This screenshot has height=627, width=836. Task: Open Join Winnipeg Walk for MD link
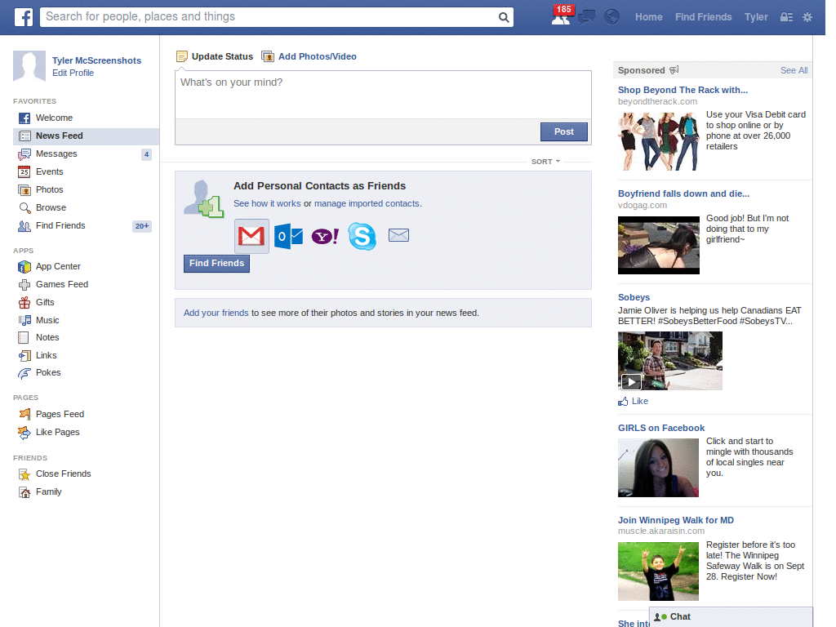click(x=675, y=520)
